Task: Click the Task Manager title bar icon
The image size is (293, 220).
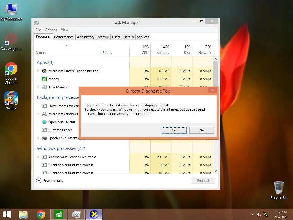Action: (37, 23)
